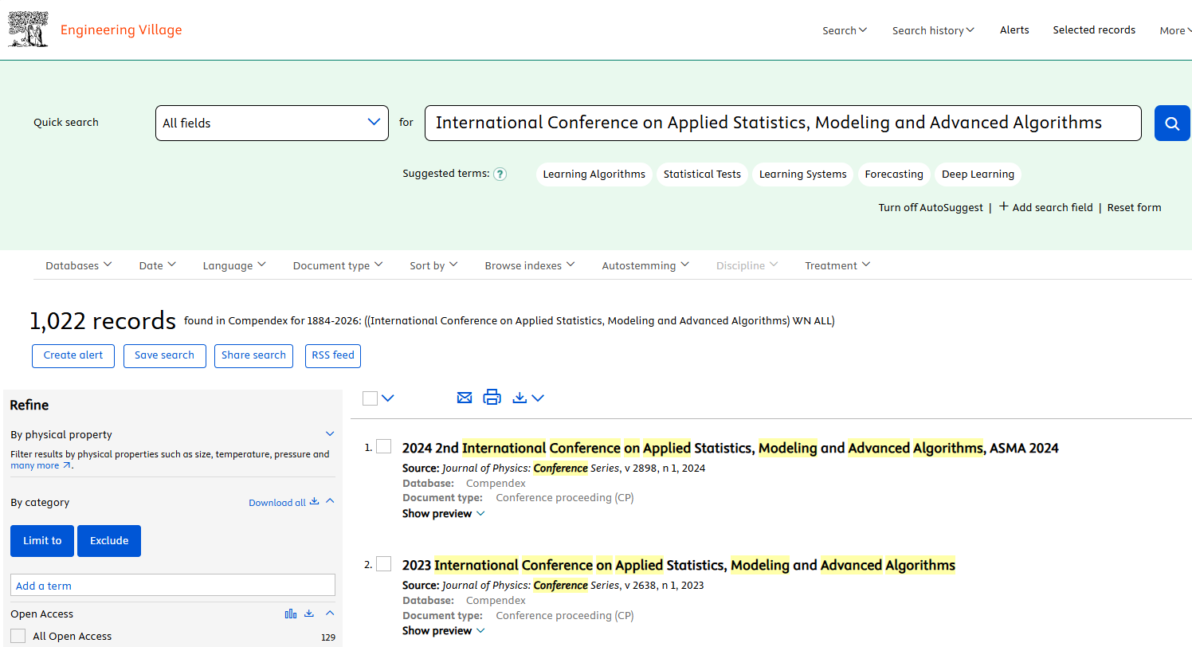Image resolution: width=1192 pixels, height=647 pixels.
Task: Click download icon beside Download all
Action: click(x=314, y=502)
